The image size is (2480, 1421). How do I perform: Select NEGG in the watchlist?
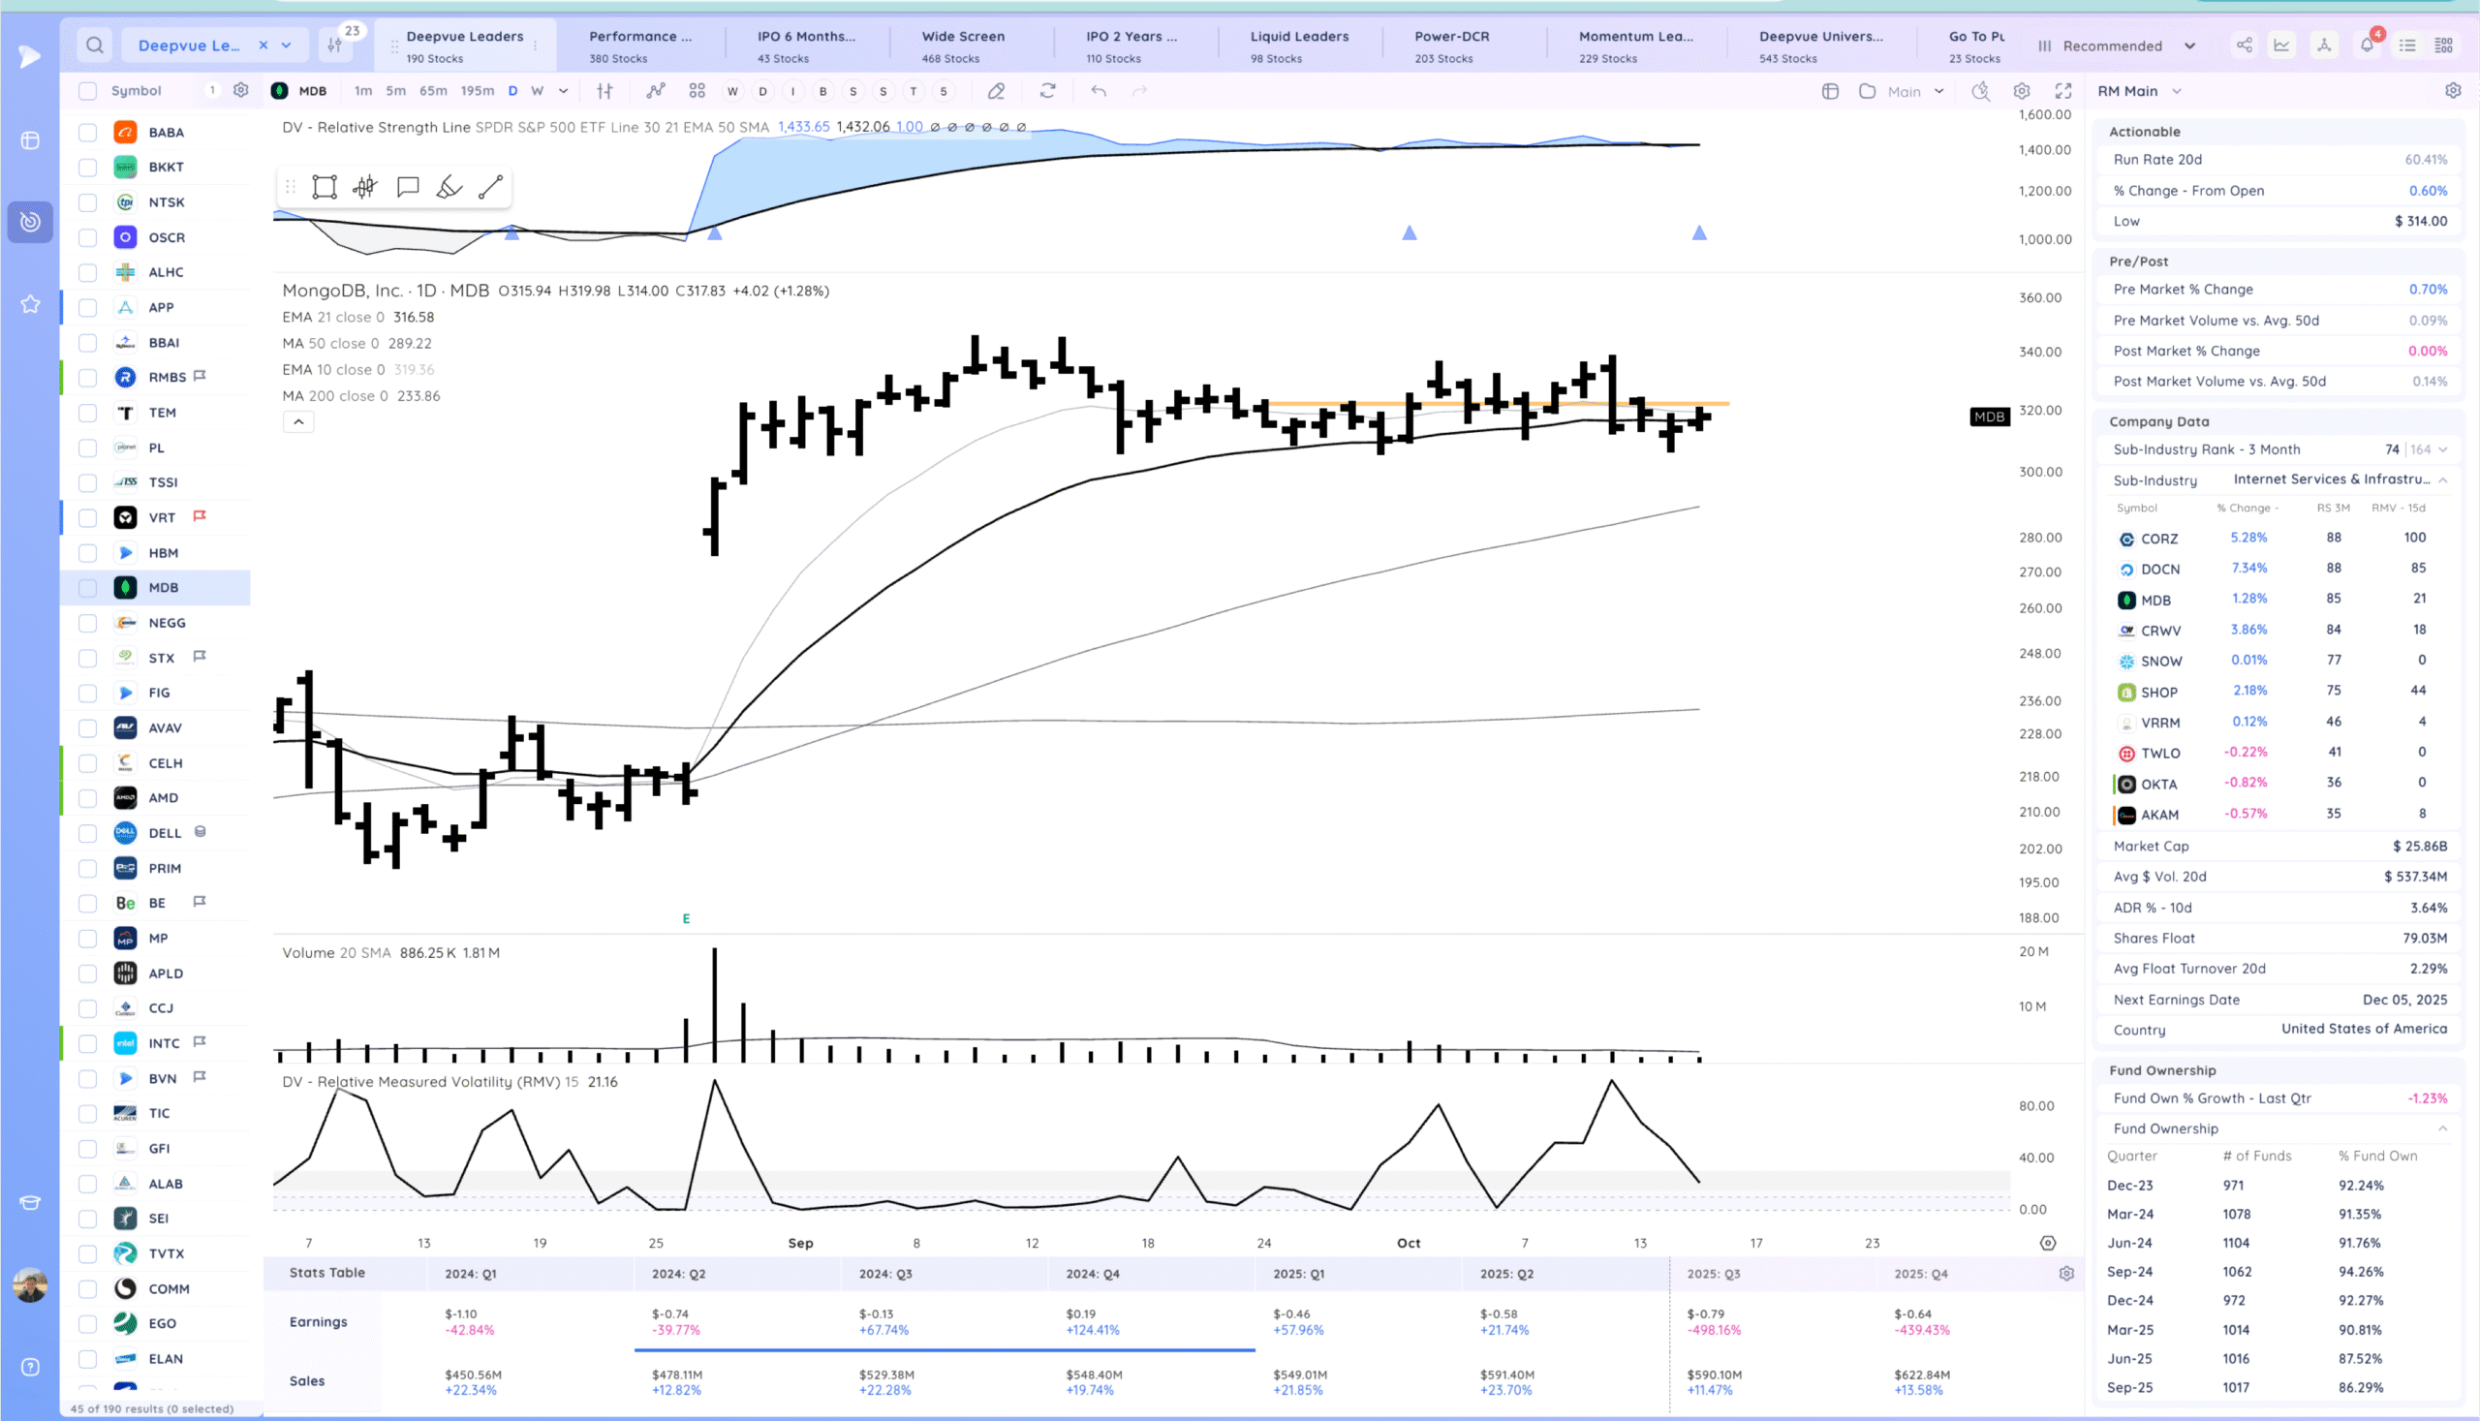pos(167,623)
